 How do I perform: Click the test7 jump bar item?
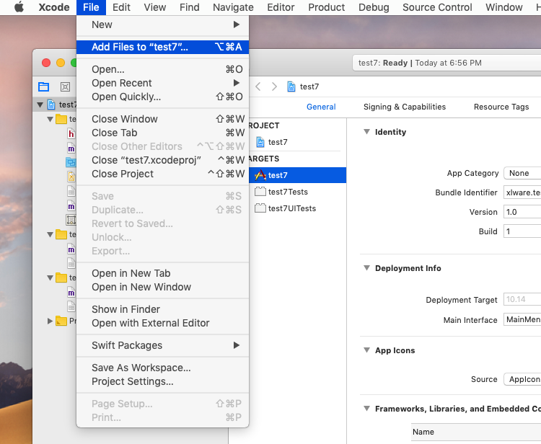[303, 86]
